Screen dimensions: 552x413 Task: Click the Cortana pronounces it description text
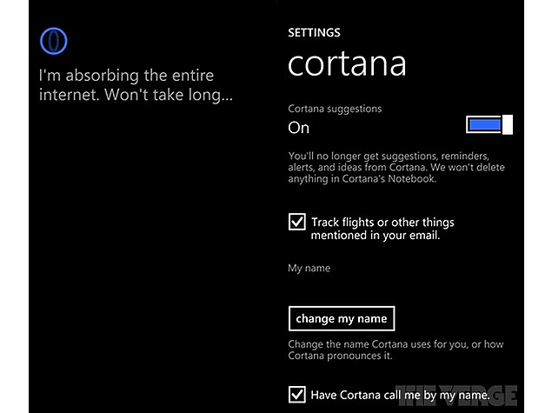(x=396, y=350)
